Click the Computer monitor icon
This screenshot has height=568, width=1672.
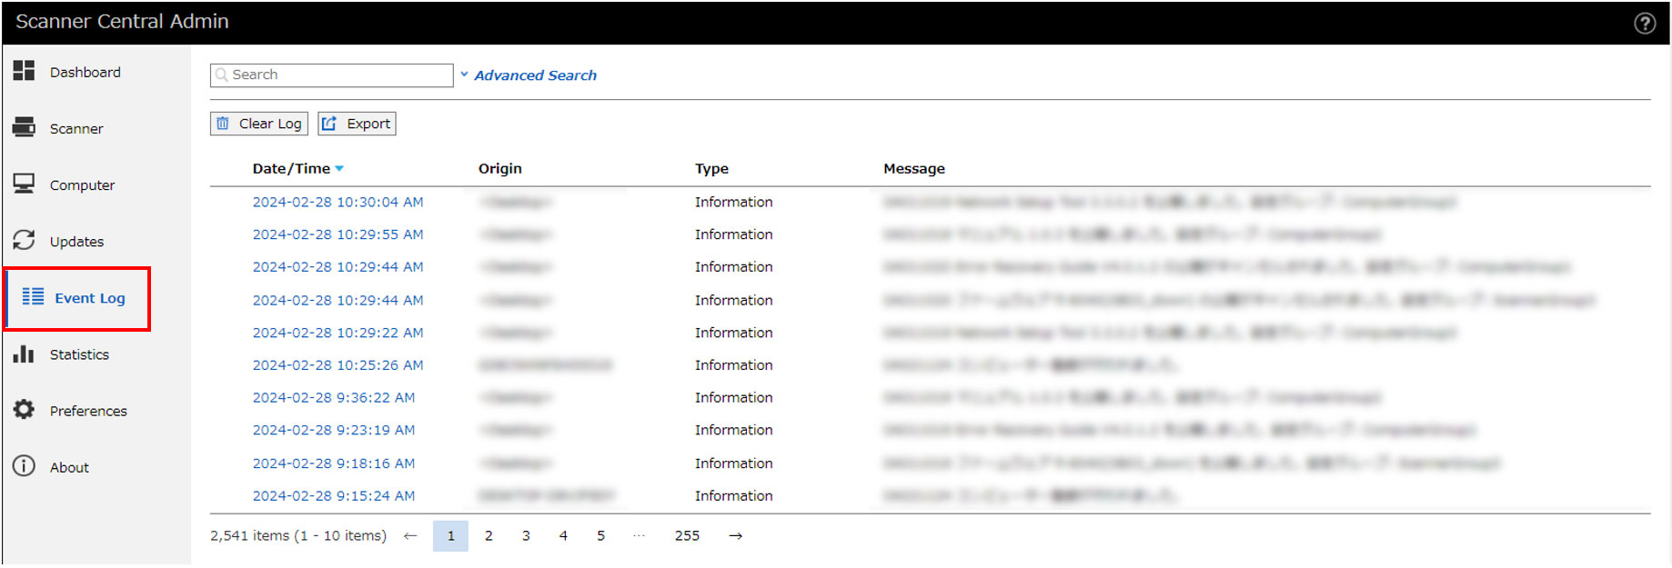pos(24,184)
